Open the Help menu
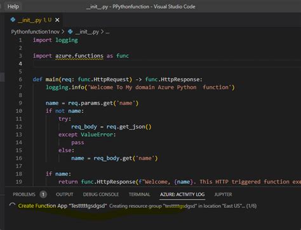The width and height of the screenshot is (301, 230). pyautogui.click(x=13, y=6)
